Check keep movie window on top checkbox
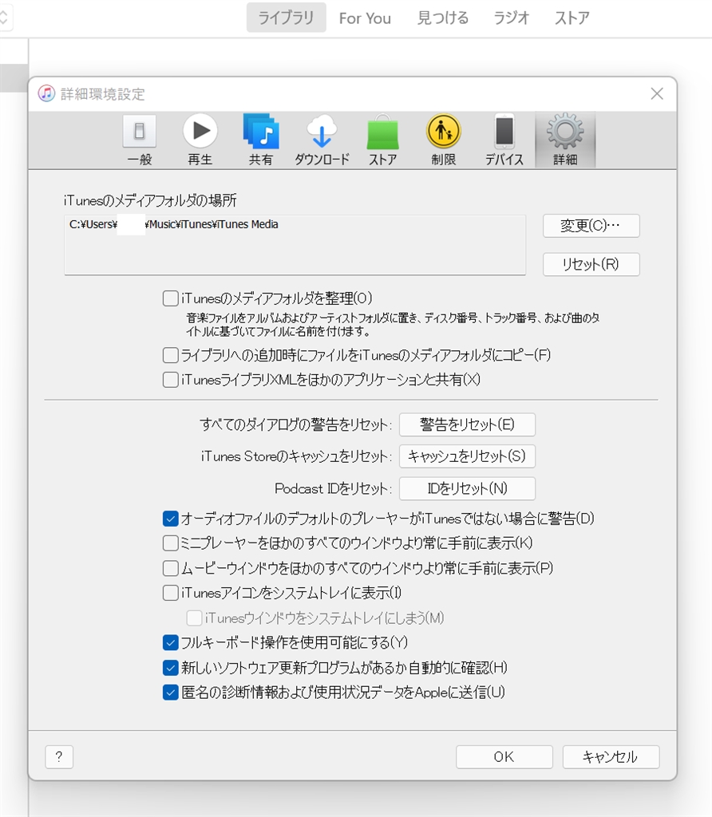 point(171,568)
